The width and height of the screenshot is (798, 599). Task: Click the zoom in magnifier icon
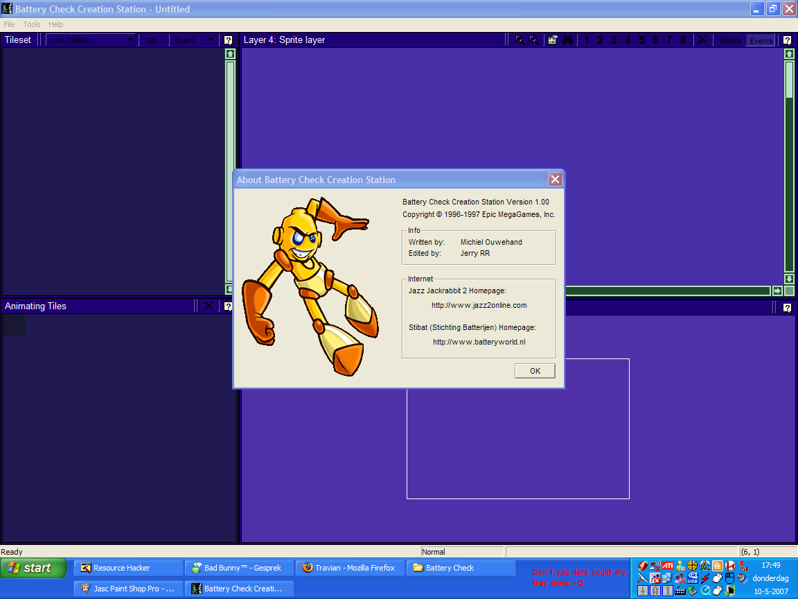pyautogui.click(x=520, y=40)
